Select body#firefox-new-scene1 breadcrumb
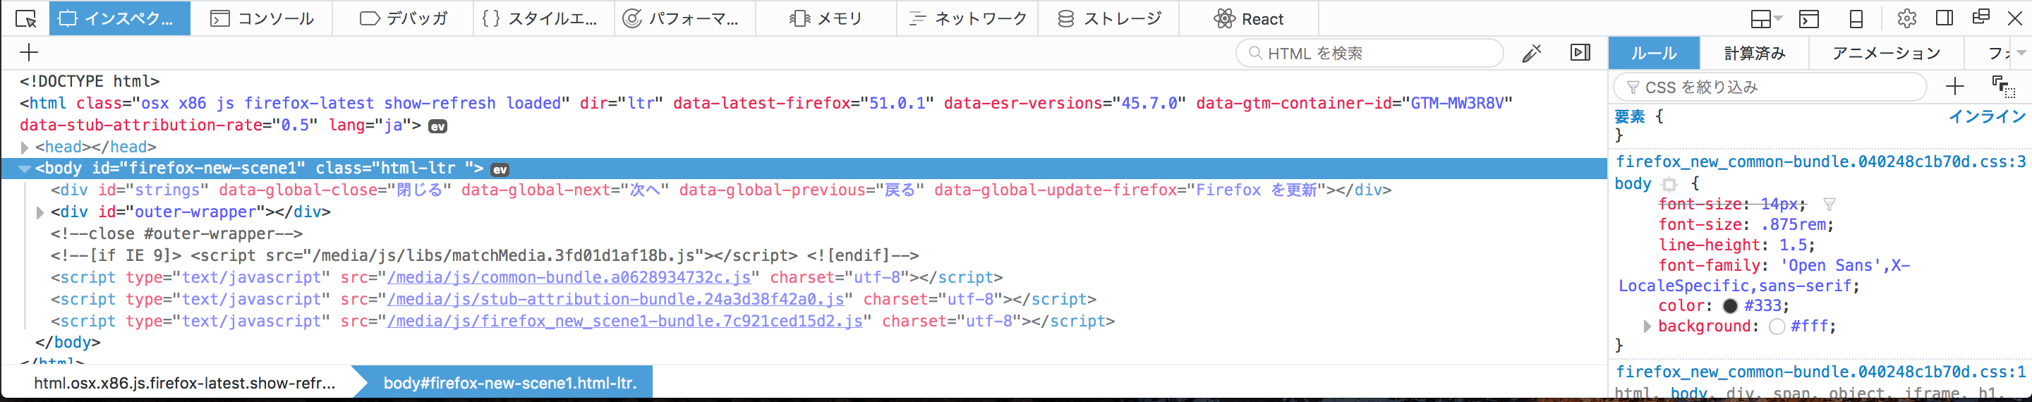The width and height of the screenshot is (2032, 402). point(509,383)
